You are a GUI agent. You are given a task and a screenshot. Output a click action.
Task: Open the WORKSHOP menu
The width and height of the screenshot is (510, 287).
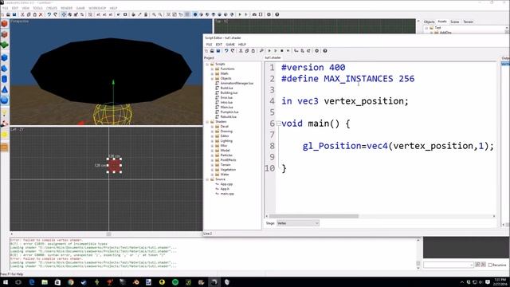tap(97, 8)
